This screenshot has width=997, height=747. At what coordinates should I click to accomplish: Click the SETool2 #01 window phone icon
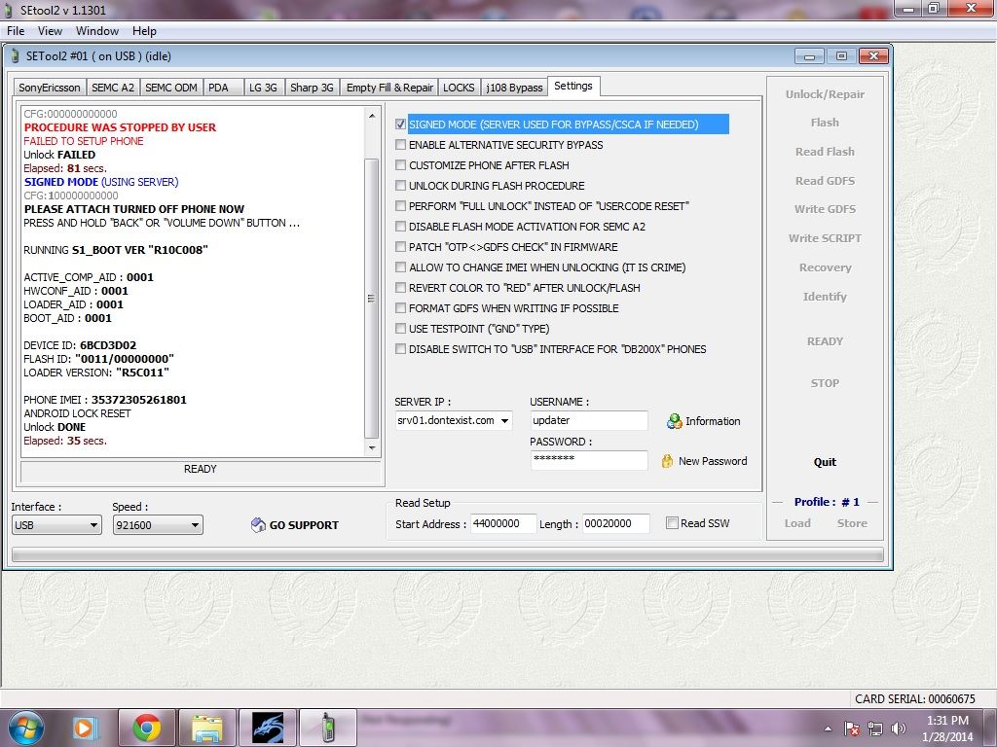click(x=16, y=56)
